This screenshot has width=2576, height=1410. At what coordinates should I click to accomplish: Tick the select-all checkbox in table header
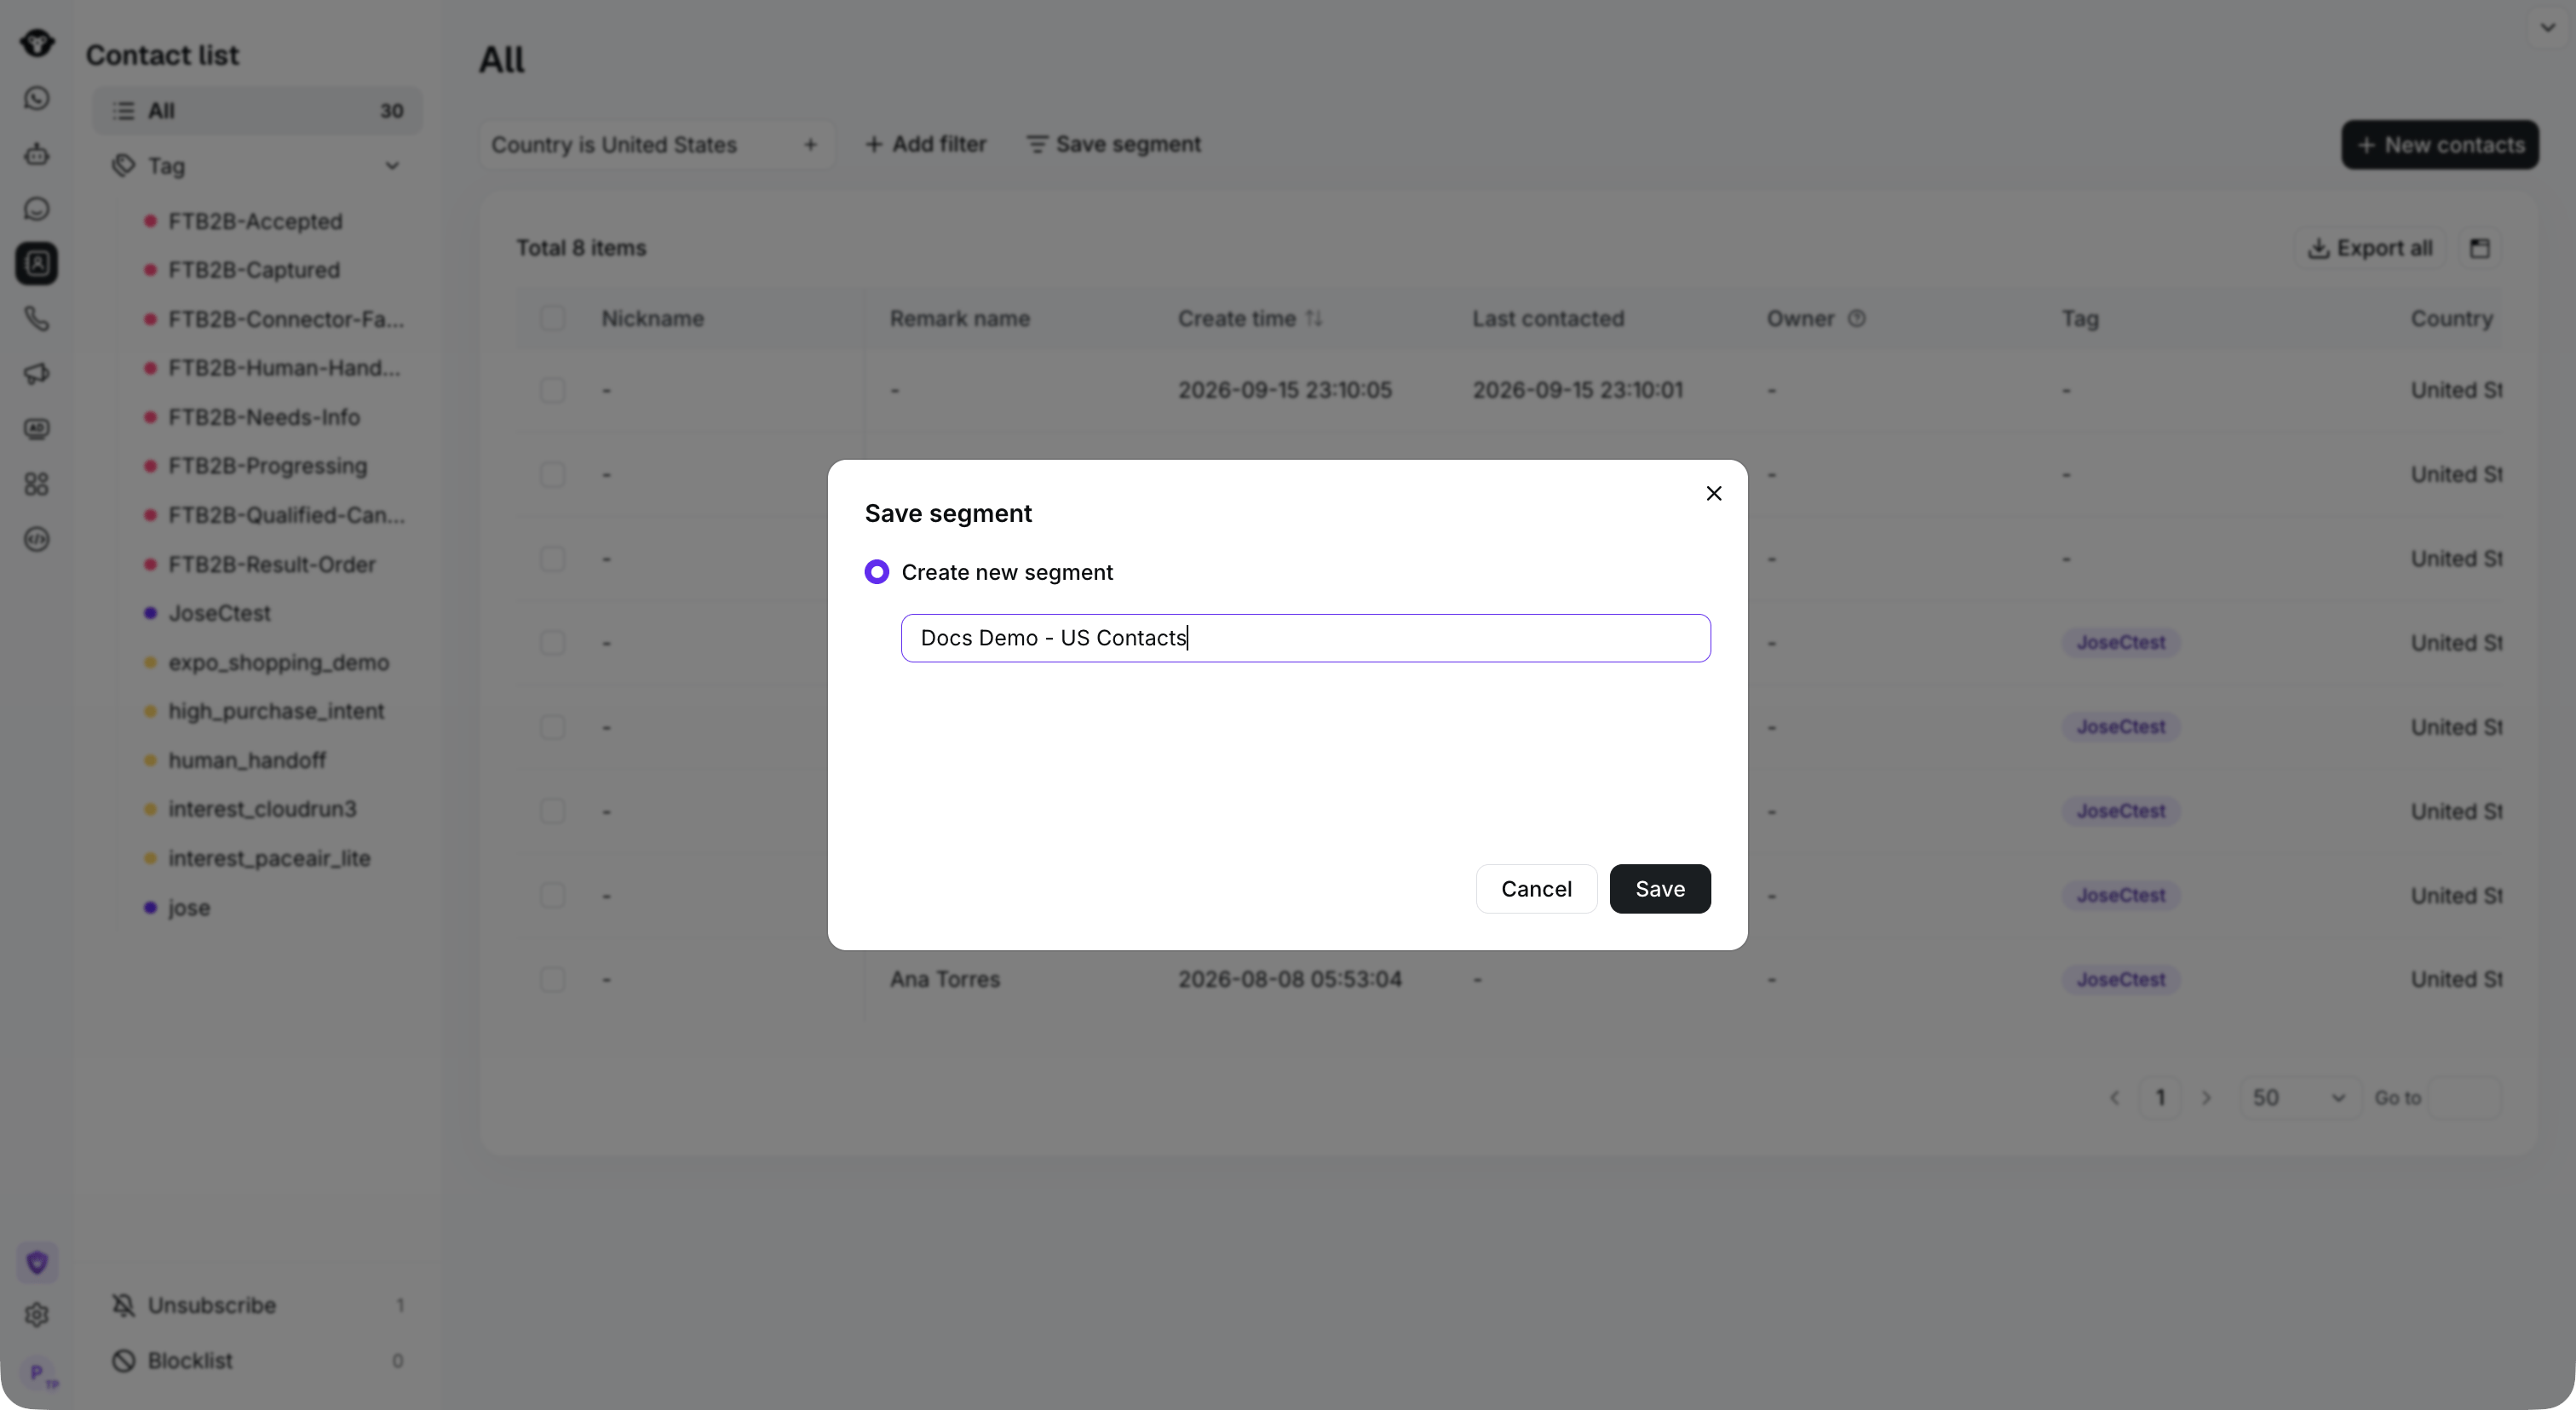pyautogui.click(x=552, y=318)
